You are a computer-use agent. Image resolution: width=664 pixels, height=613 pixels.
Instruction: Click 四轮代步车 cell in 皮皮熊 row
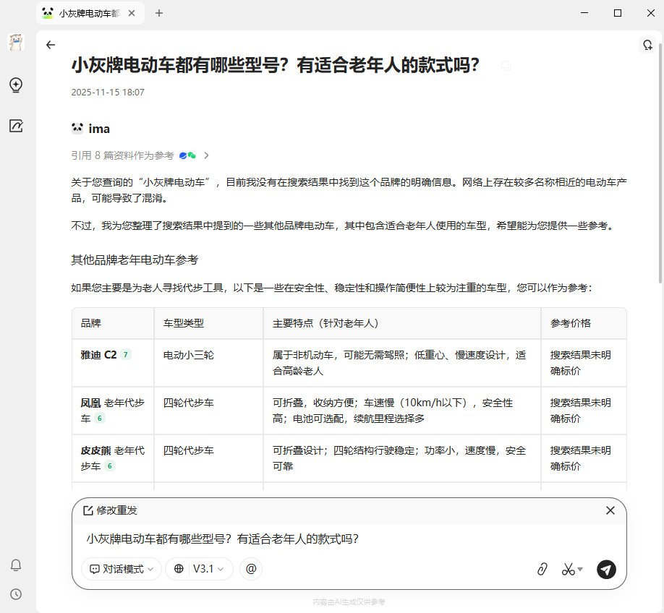coord(208,458)
